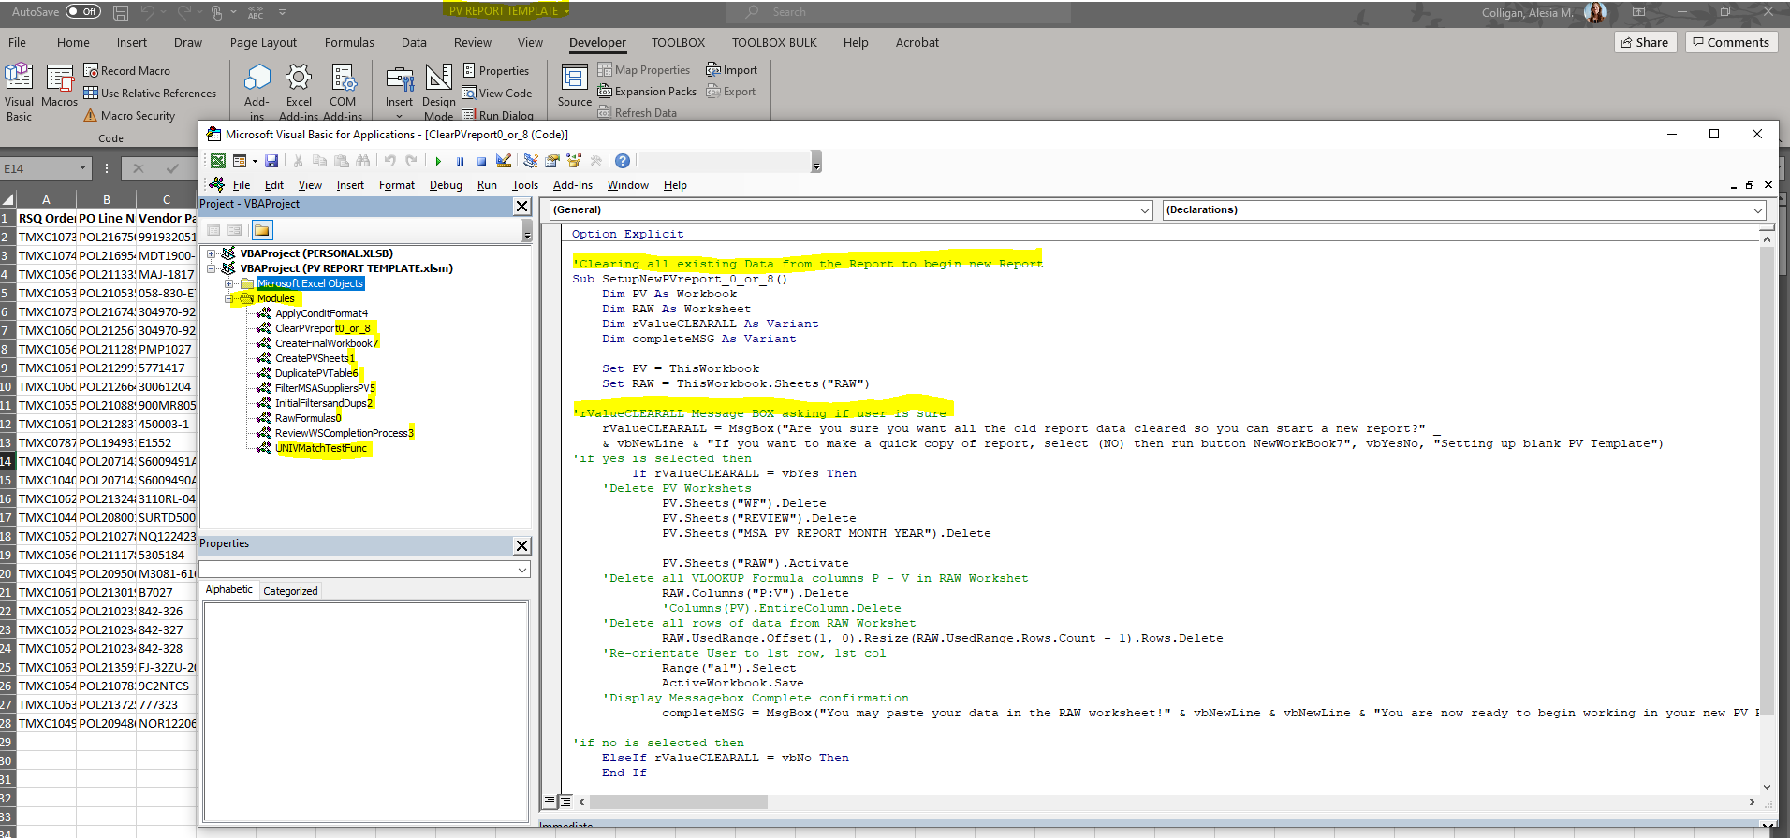This screenshot has width=1790, height=838.
Task: Click Import in XML group
Action: tap(731, 69)
